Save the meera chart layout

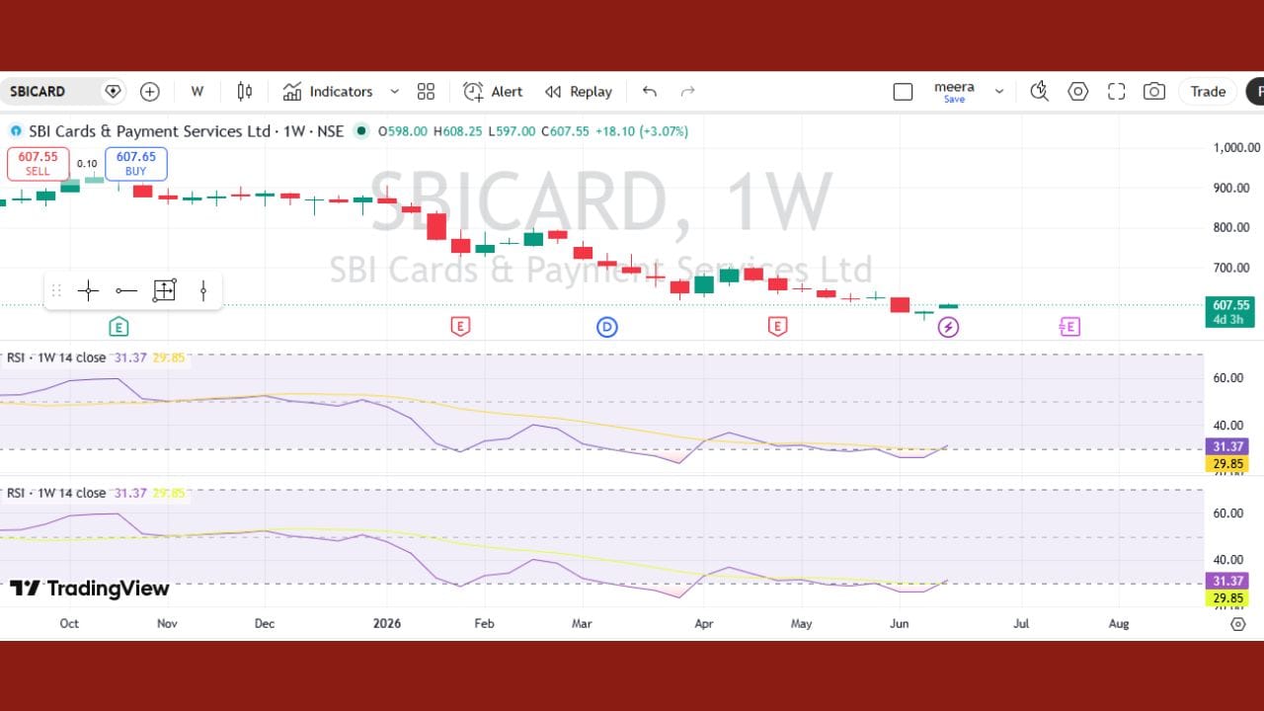point(954,92)
